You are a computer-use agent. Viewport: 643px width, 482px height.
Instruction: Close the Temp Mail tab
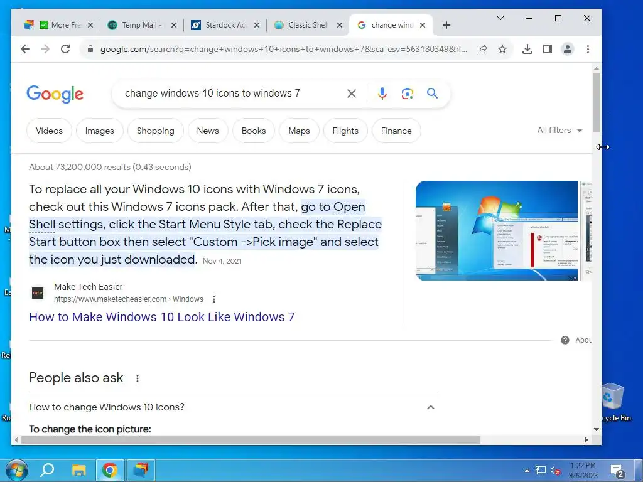[x=174, y=25]
